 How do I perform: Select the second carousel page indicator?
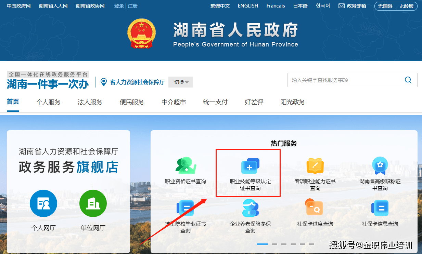(x=274, y=244)
